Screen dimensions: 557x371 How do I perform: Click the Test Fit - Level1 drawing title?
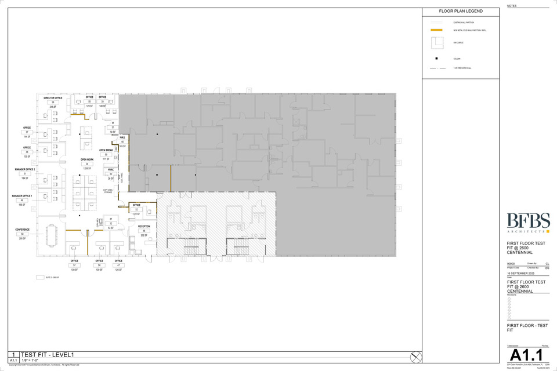(48, 355)
